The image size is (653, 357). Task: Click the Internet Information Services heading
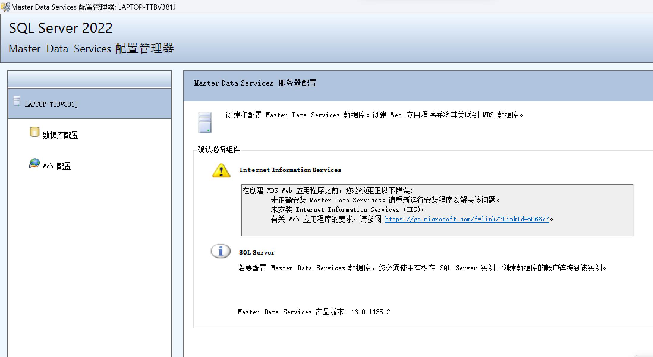coord(290,170)
